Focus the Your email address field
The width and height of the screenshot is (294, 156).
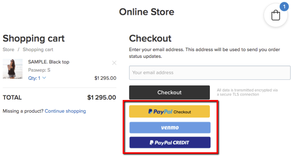[x=209, y=72]
